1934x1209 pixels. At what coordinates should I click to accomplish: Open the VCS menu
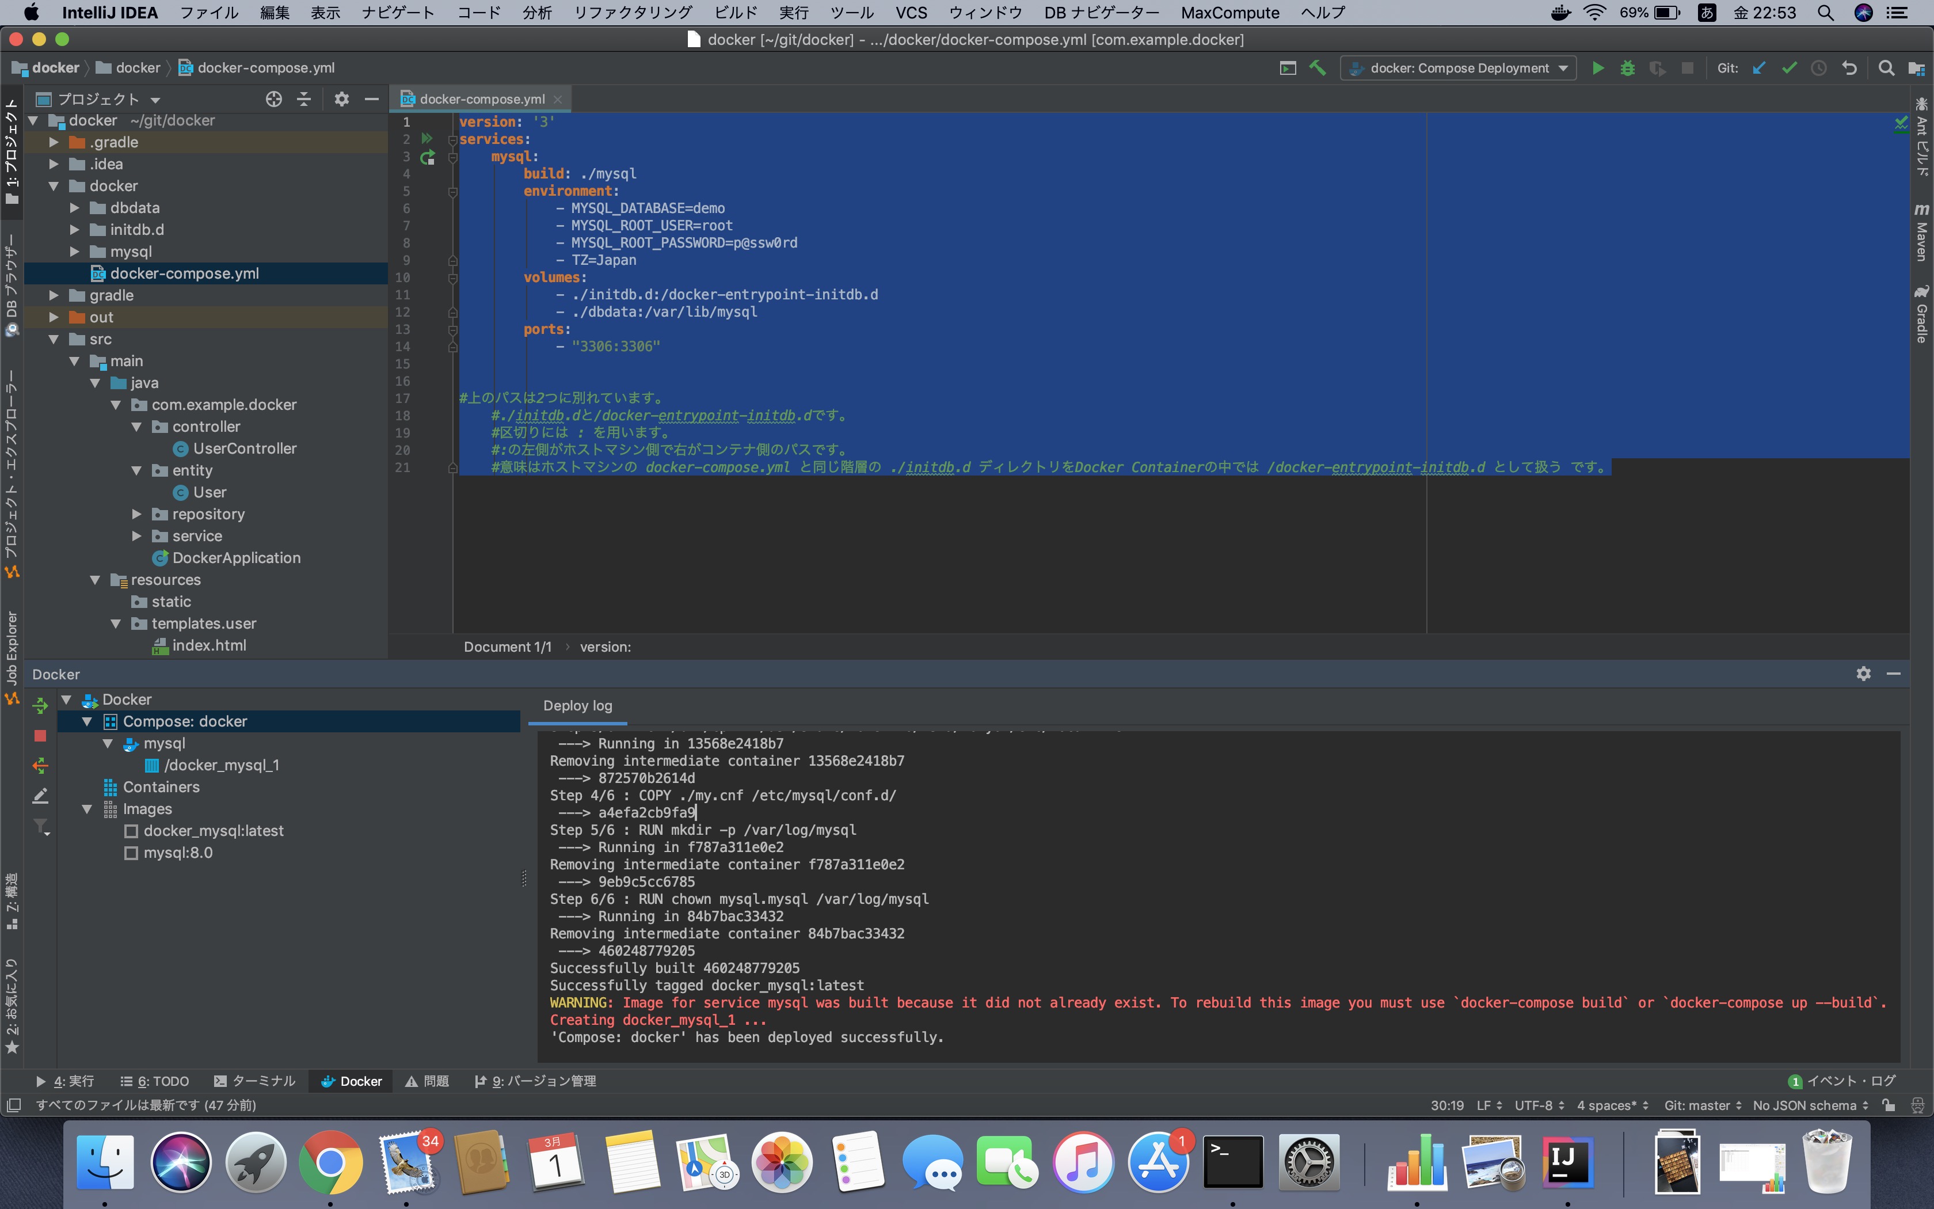click(911, 13)
